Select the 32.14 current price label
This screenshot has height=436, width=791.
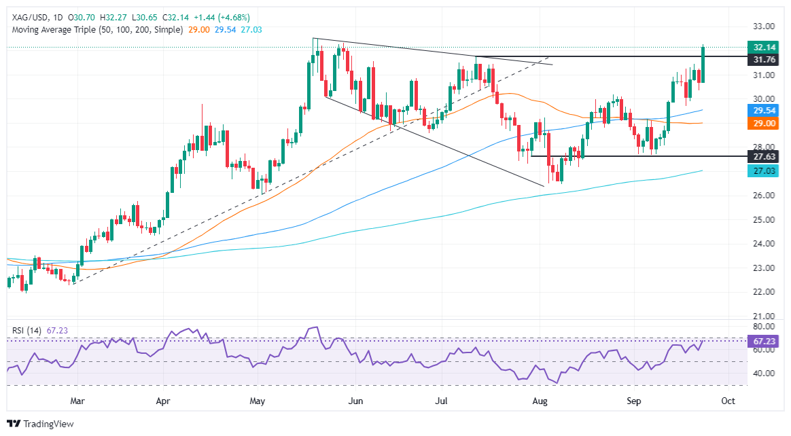pos(764,48)
